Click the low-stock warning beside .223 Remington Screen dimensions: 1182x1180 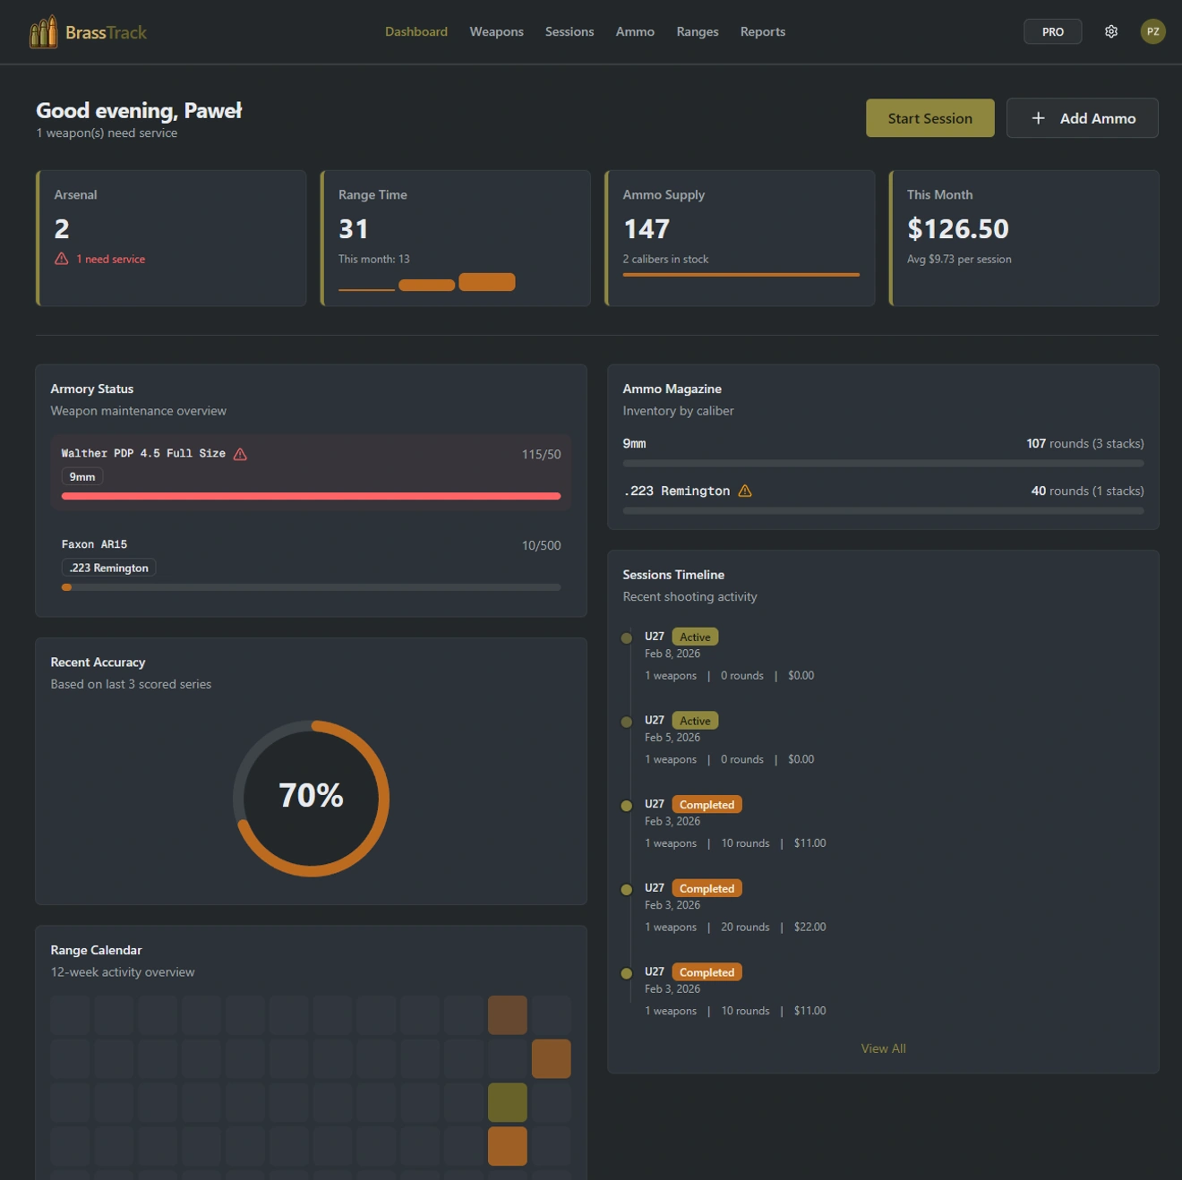744,491
